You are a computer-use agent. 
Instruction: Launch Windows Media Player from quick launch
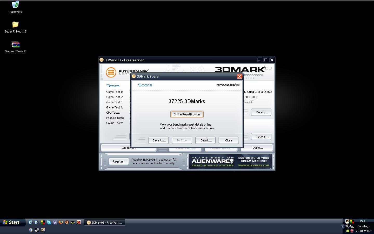pyautogui.click(x=31, y=230)
